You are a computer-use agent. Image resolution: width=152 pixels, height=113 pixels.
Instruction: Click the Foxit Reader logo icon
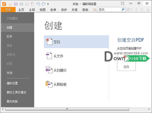(4, 4)
